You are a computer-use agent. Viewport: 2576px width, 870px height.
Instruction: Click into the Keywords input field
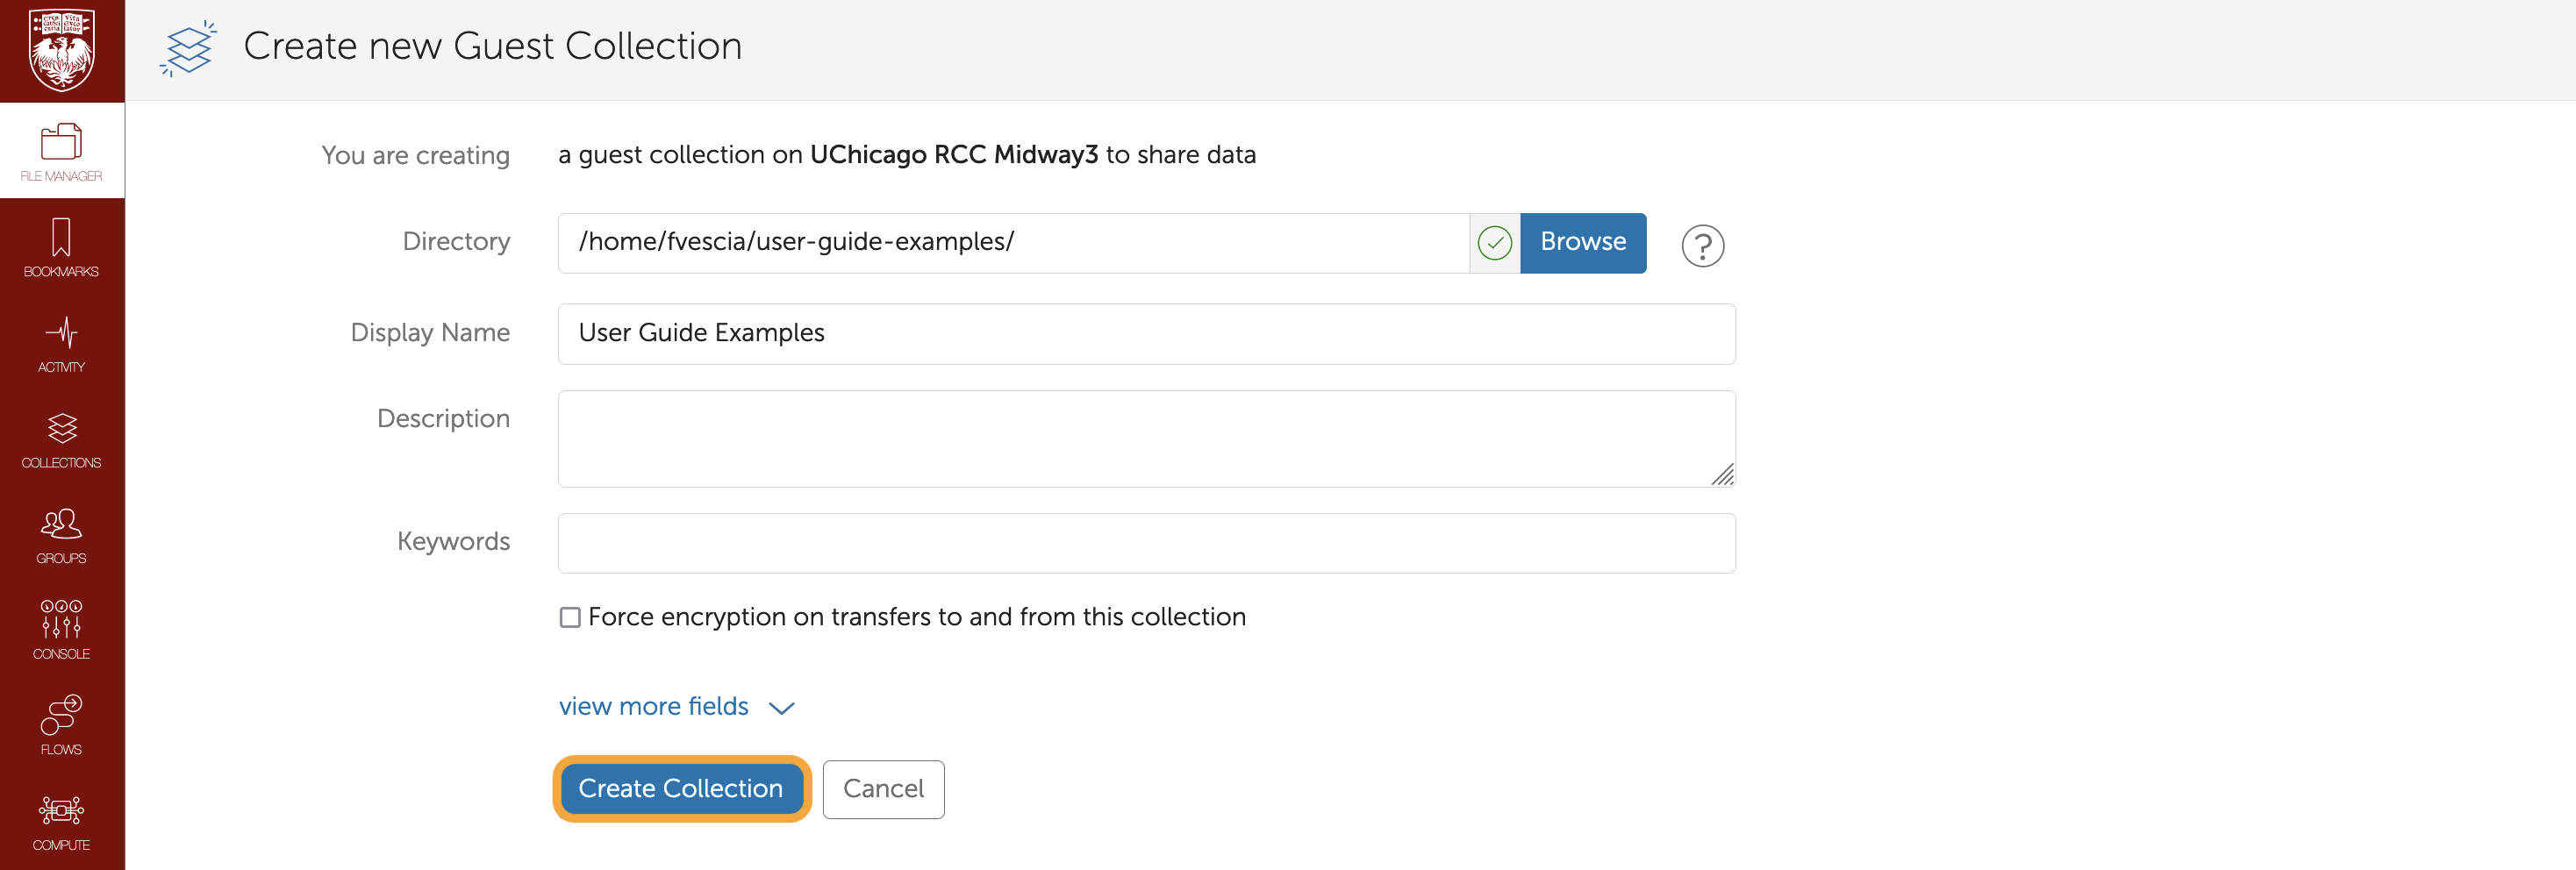tap(1146, 543)
